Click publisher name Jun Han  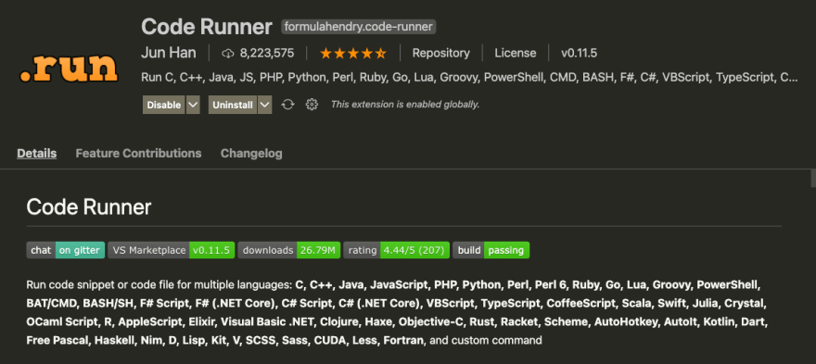pos(169,53)
